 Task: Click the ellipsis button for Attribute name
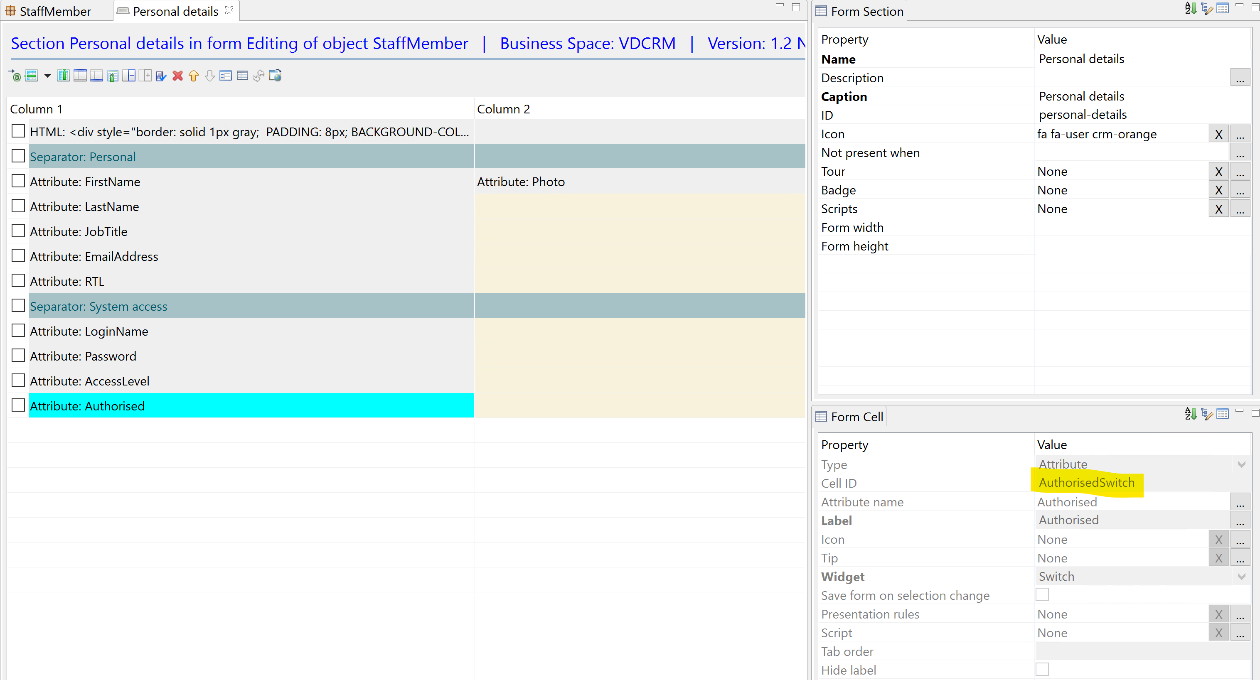coord(1240,503)
